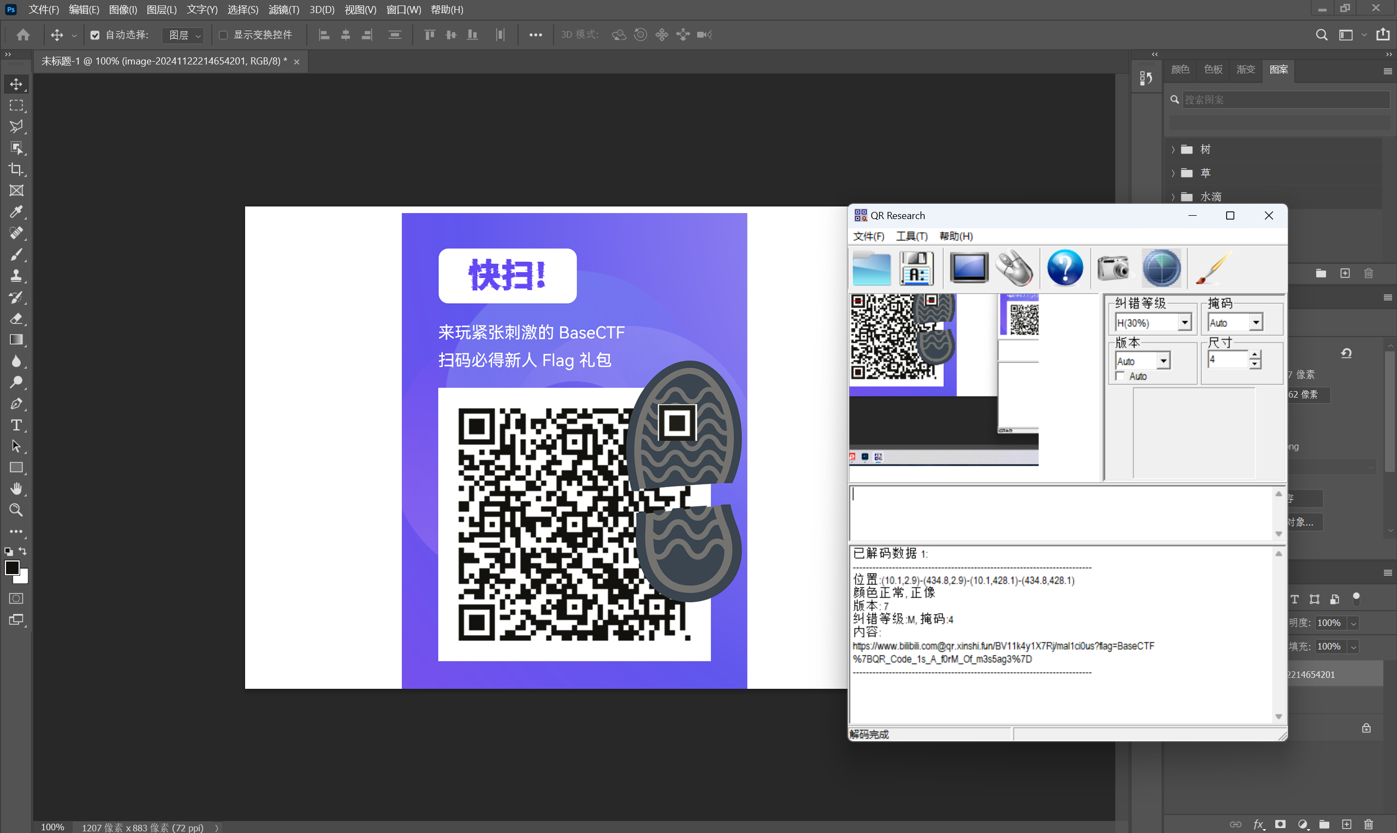Viewport: 1397px width, 833px height.
Task: Click the blue help question mark icon
Action: pos(1065,268)
